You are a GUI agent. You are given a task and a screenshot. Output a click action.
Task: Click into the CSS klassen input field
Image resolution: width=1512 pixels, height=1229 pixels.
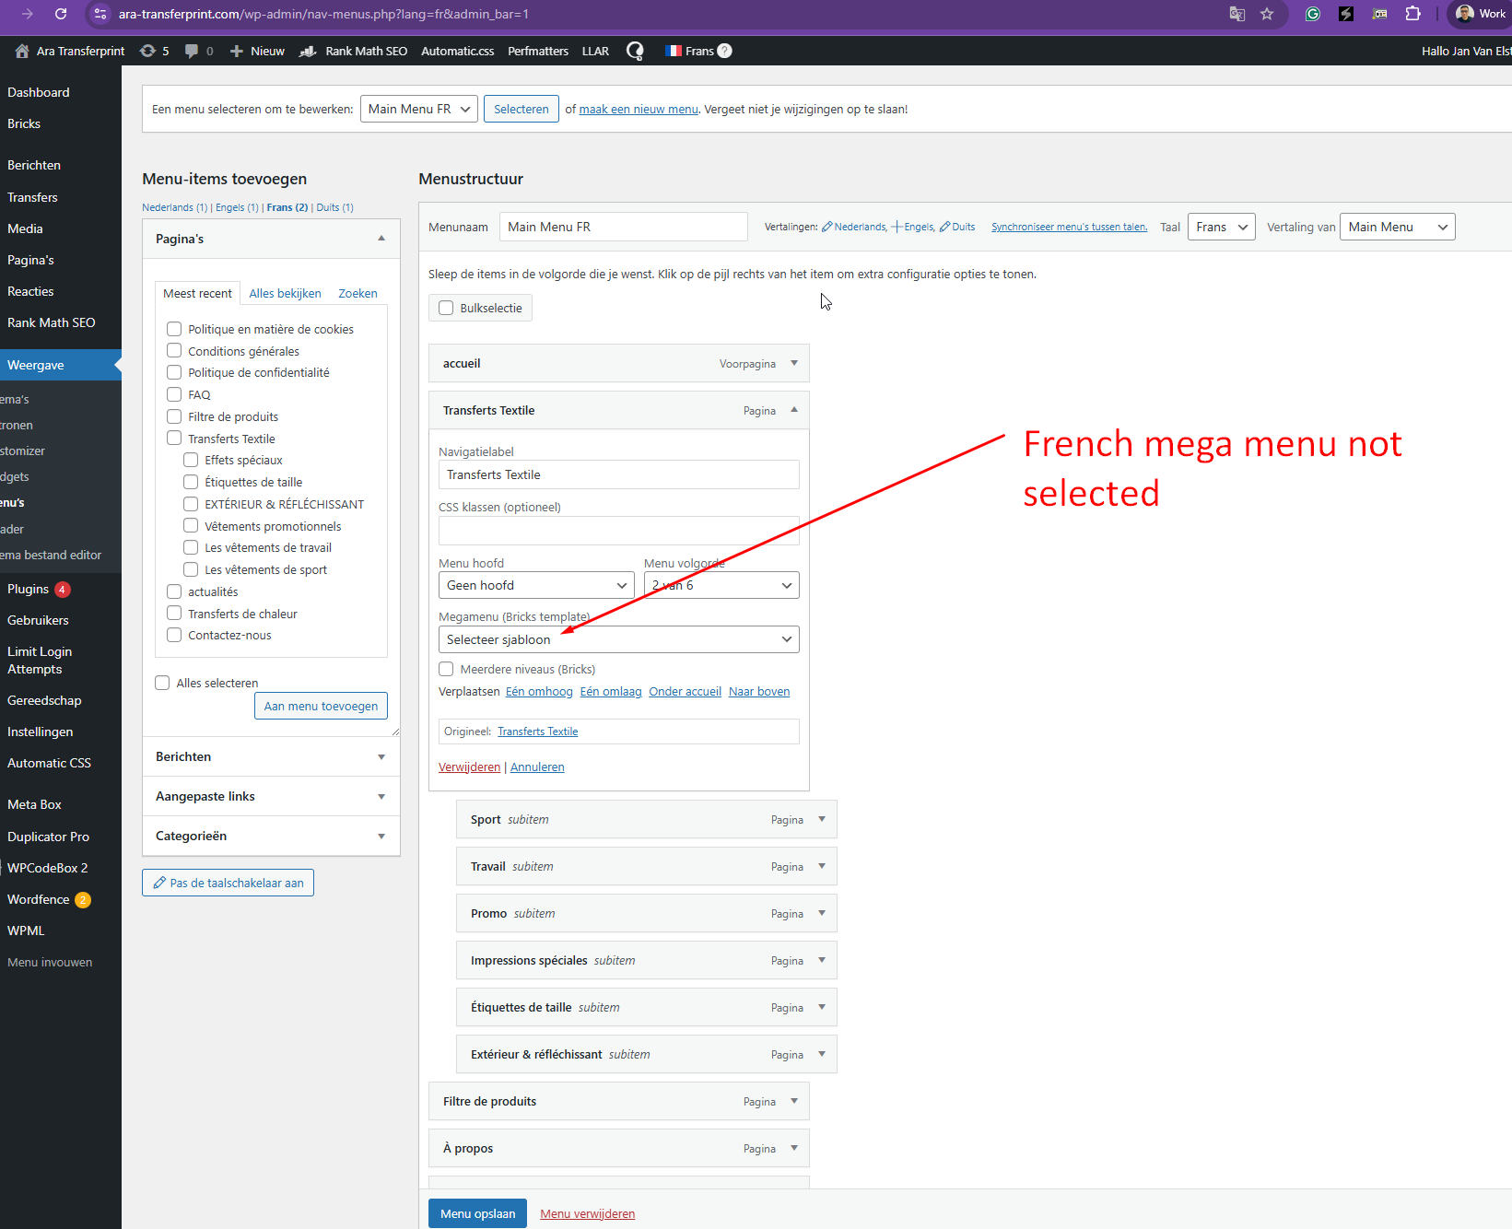pos(618,531)
